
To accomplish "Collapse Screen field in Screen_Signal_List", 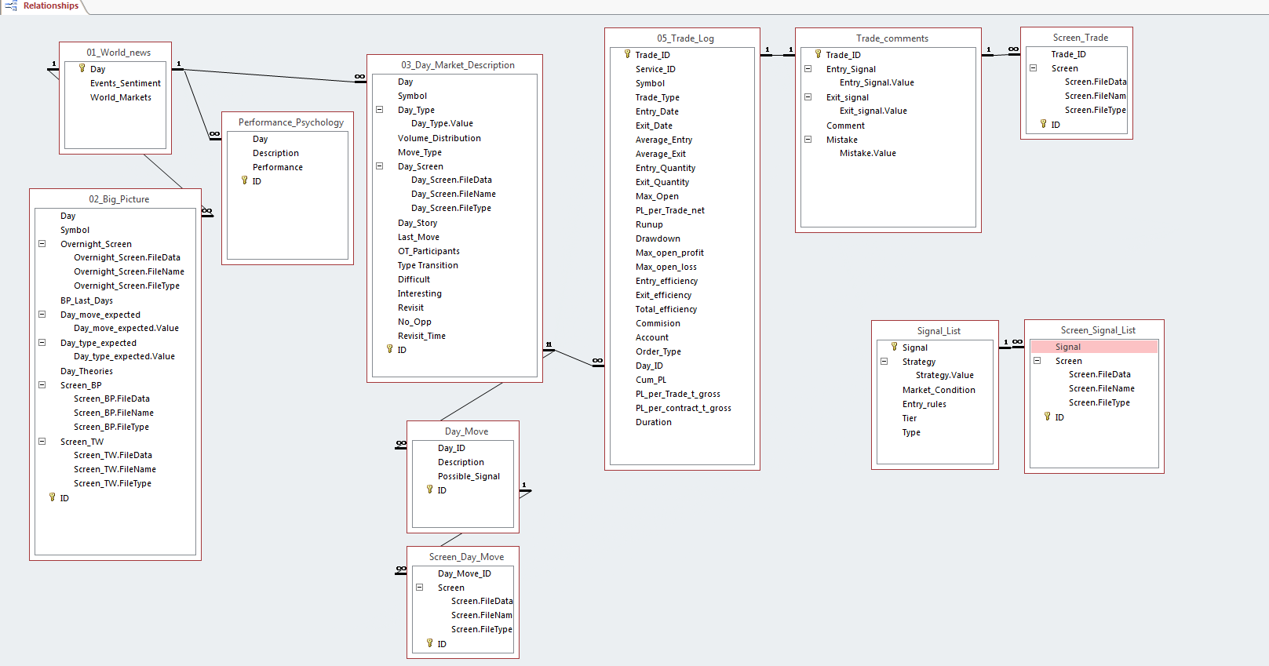I will point(1037,361).
